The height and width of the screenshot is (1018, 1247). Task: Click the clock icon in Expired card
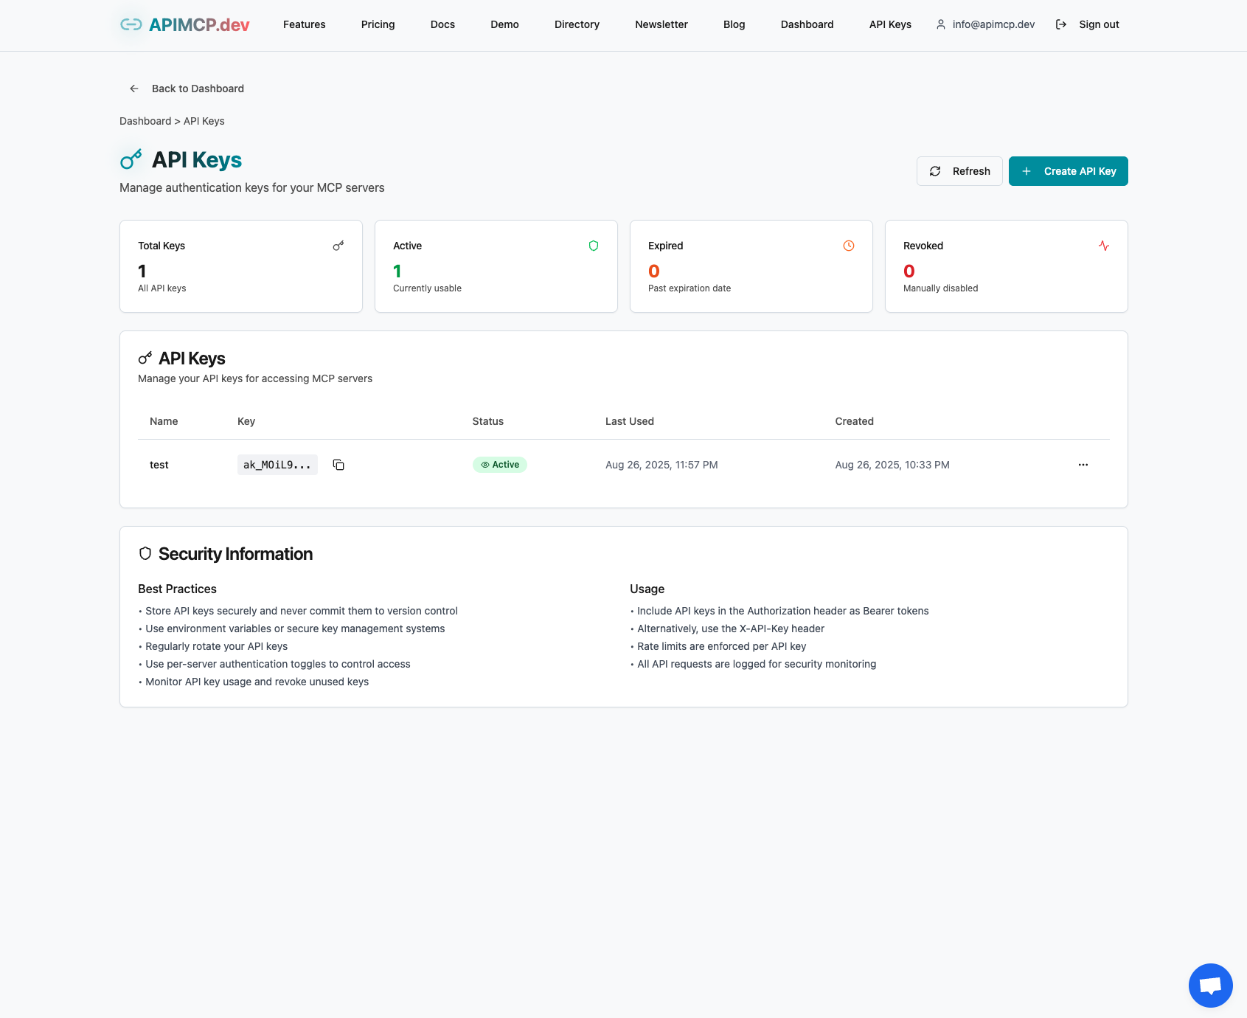click(849, 246)
